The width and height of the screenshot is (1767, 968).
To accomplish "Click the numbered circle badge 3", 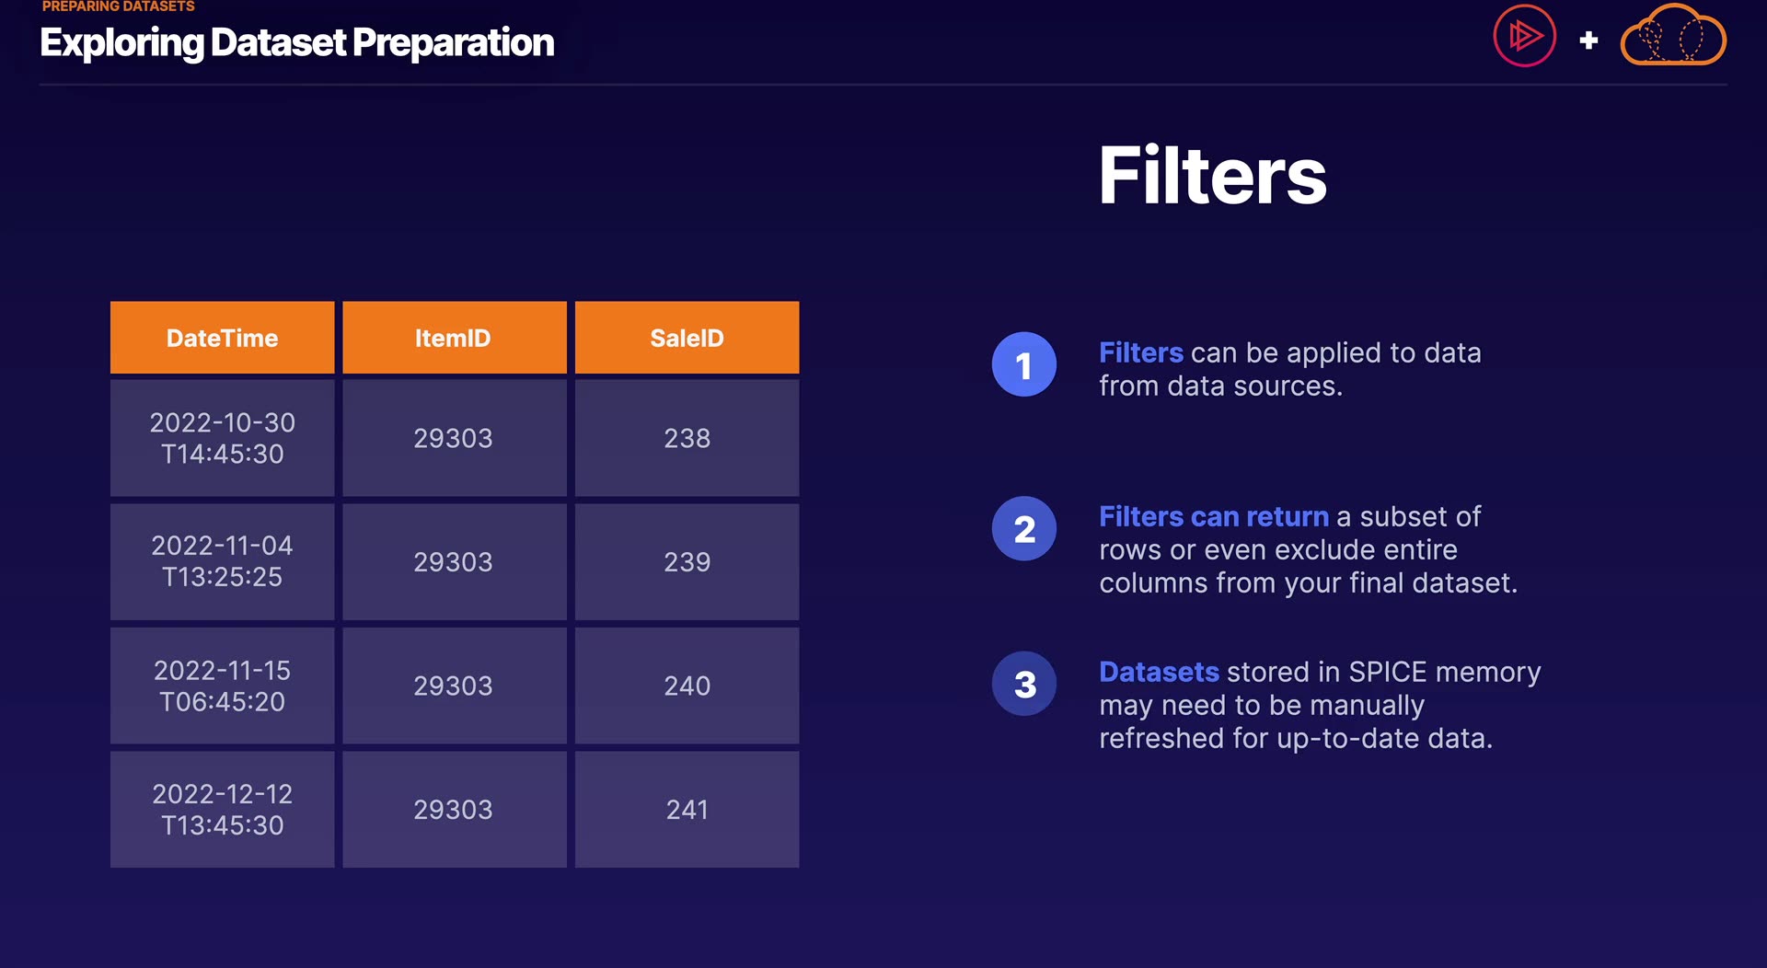I will pyautogui.click(x=1023, y=684).
